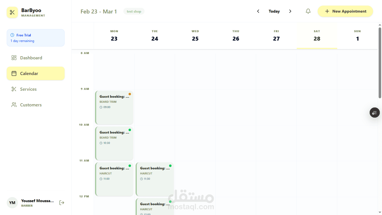
Task: Click the clock icon in Free Trial card
Action: point(12,35)
